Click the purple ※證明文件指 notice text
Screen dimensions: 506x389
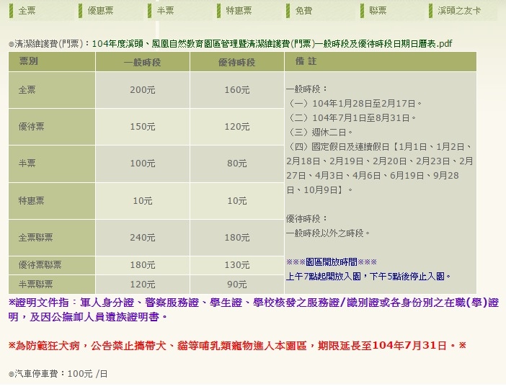click(x=254, y=310)
